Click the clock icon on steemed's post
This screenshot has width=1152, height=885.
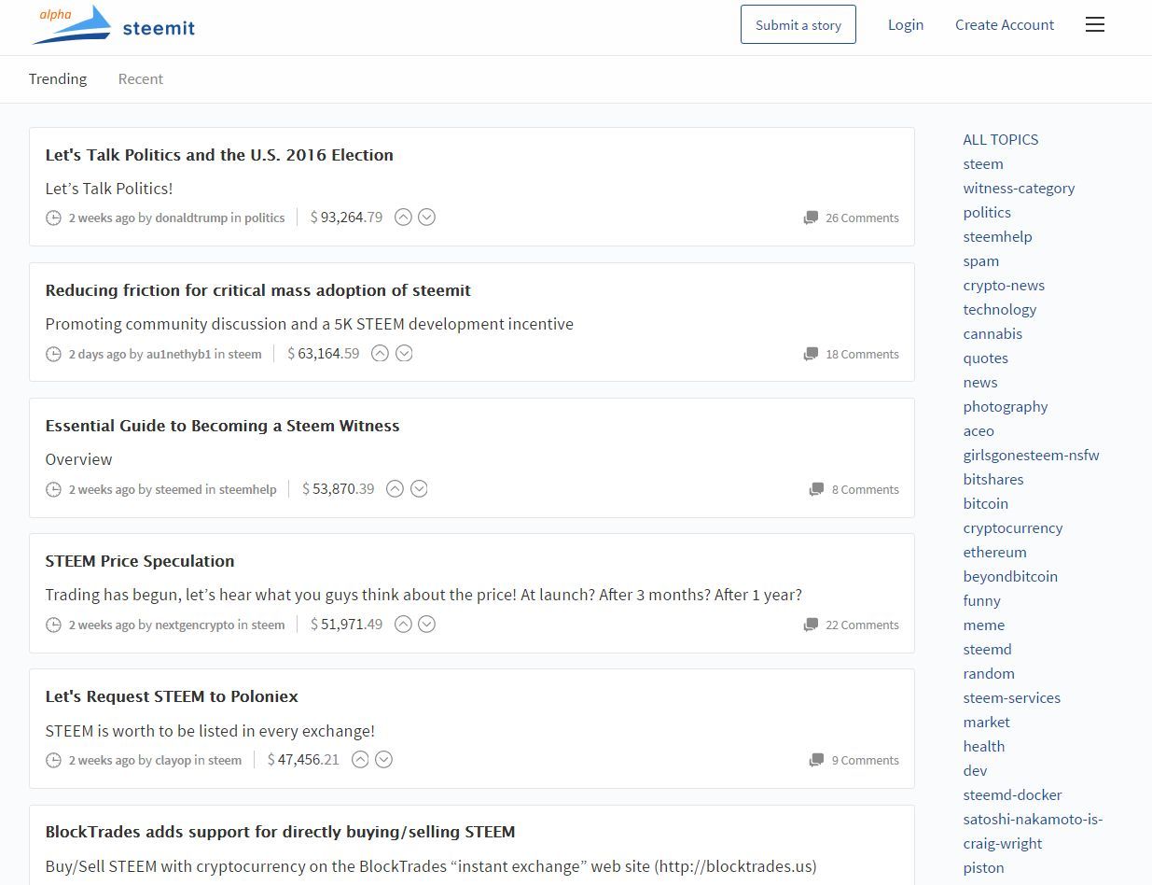[54, 490]
